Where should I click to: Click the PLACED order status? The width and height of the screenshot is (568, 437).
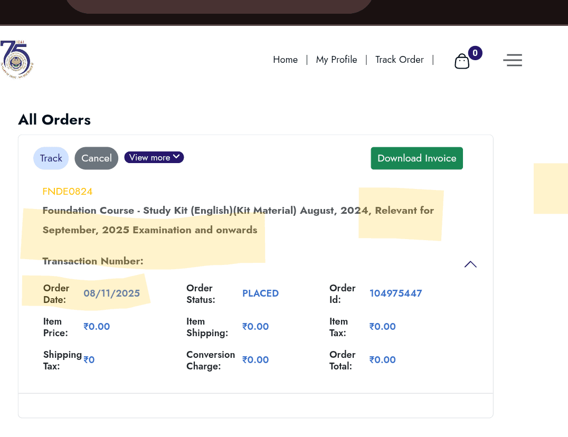click(260, 293)
